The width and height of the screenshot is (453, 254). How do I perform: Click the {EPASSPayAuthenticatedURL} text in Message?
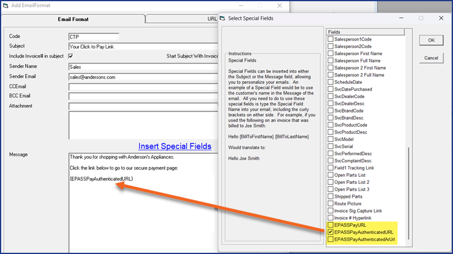[x=101, y=179]
